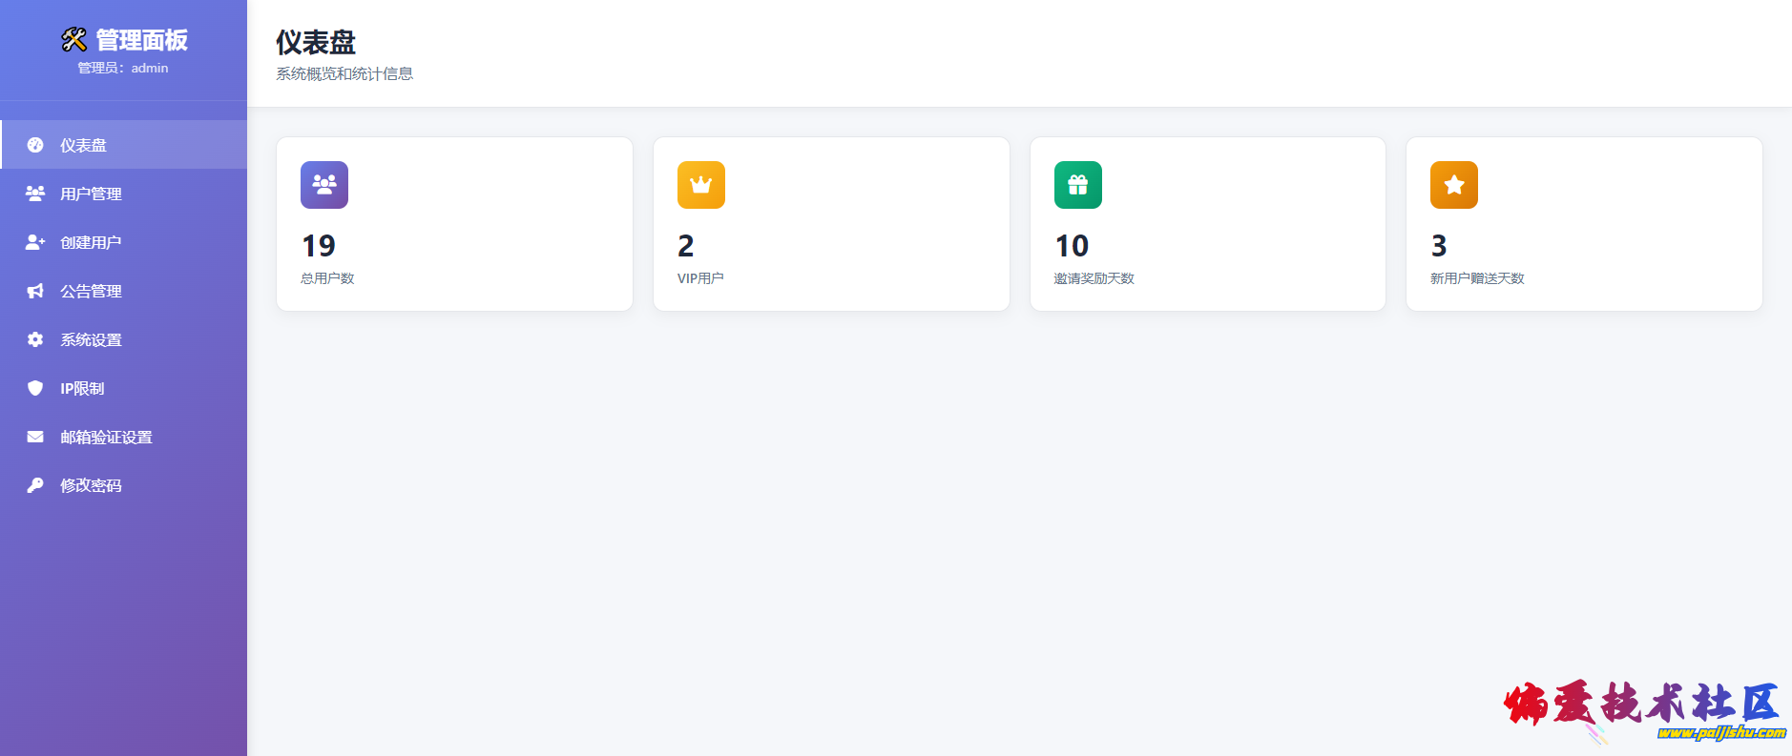Click the green gift icon on card
The width and height of the screenshot is (1792, 756).
click(1078, 185)
